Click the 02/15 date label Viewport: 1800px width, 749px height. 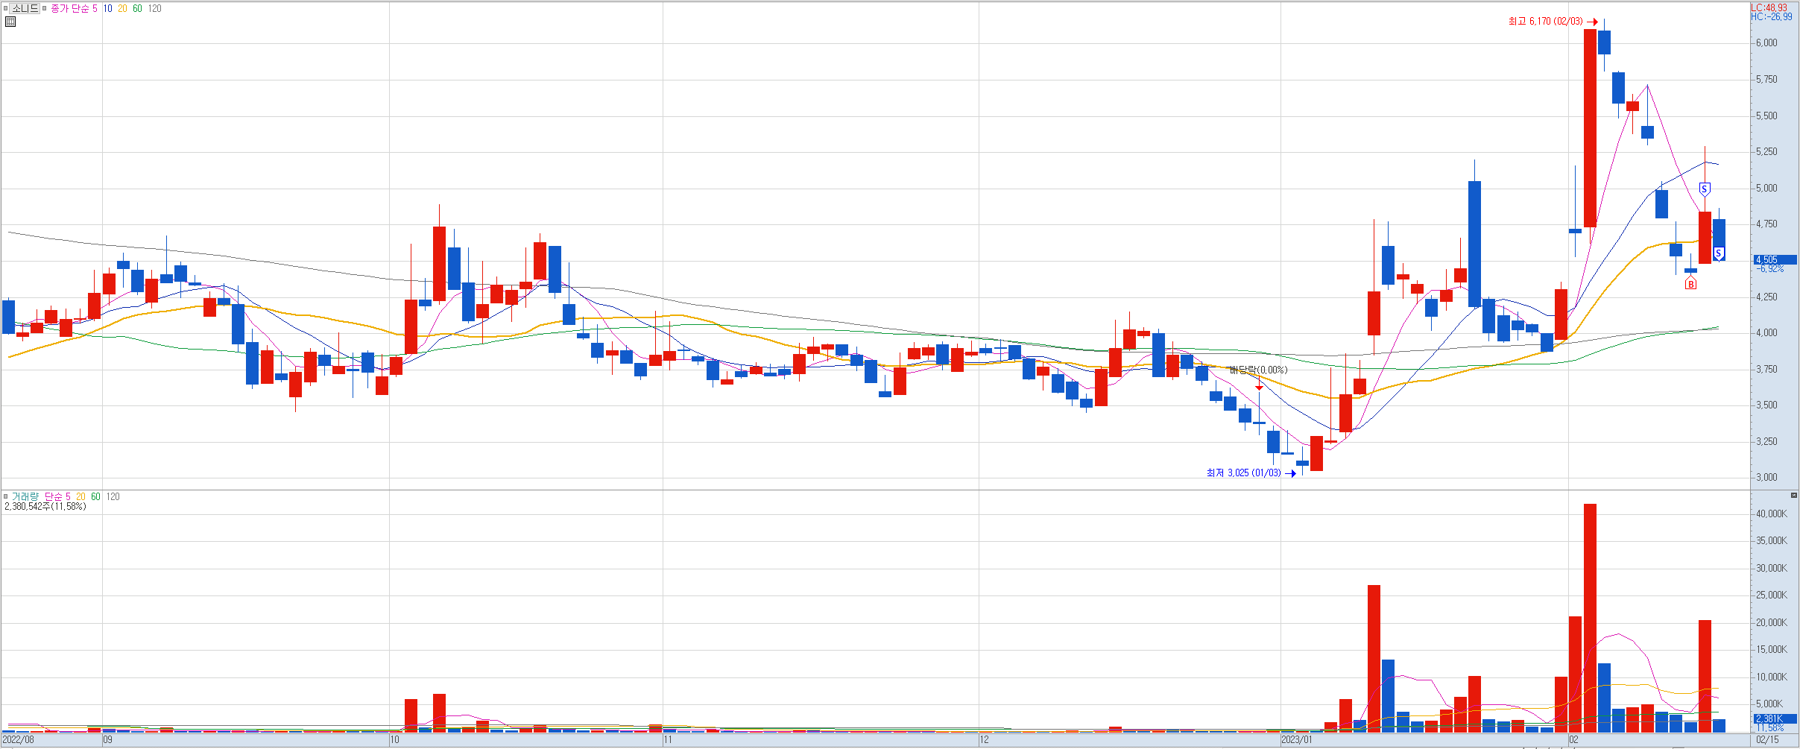tap(1766, 739)
